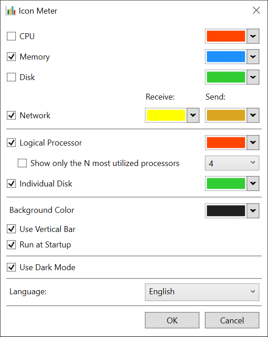The image size is (268, 337).
Task: Enable the Disk checkbox
Action: coord(11,77)
